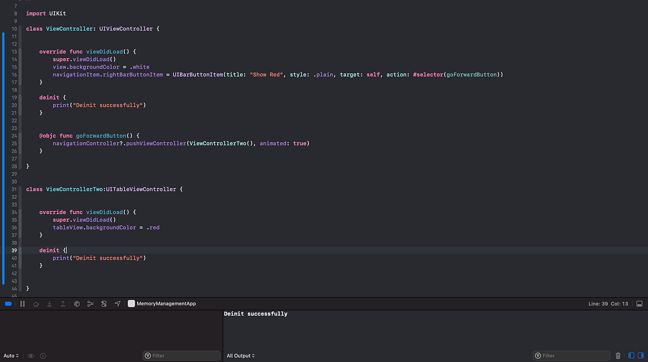This screenshot has height=362, width=648.
Task: Click the Quick Look eye icon
Action: (31, 356)
